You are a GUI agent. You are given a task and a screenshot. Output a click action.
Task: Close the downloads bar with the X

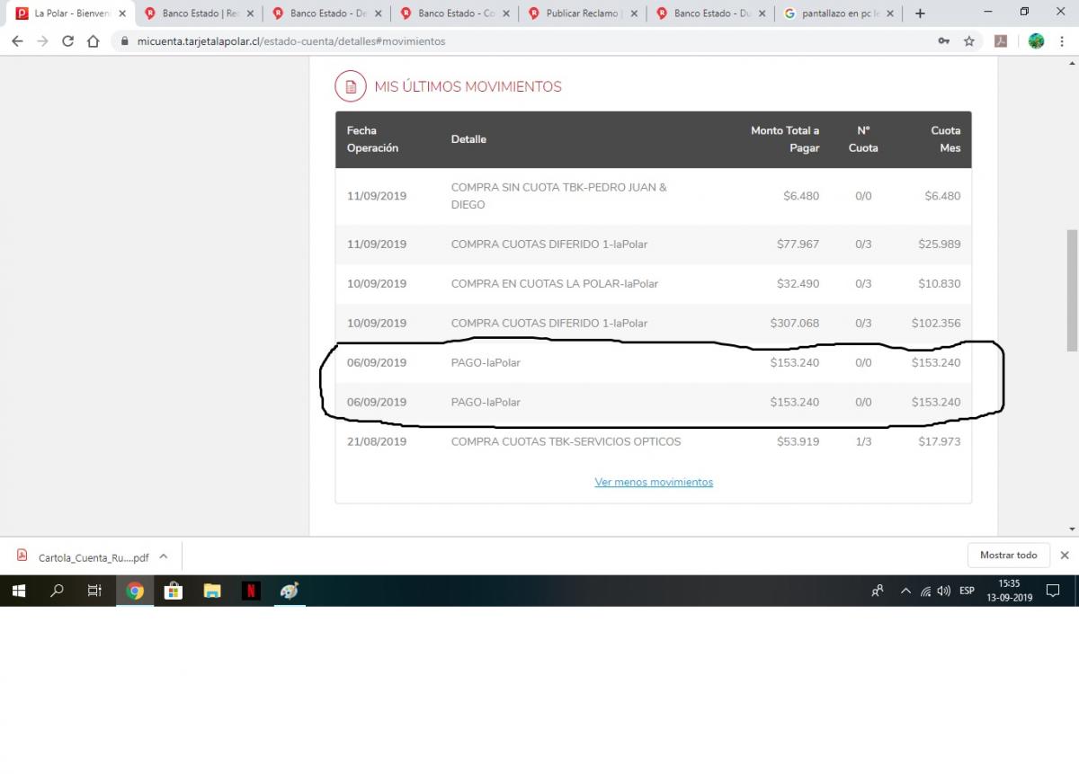pyautogui.click(x=1065, y=556)
